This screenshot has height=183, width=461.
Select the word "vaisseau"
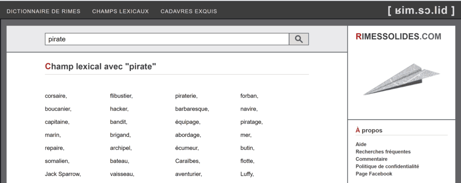tap(122, 174)
